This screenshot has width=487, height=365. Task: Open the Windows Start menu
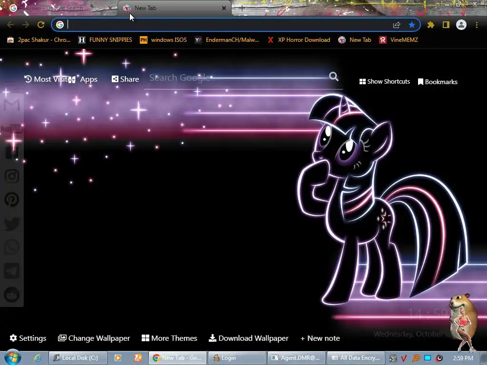click(x=12, y=357)
